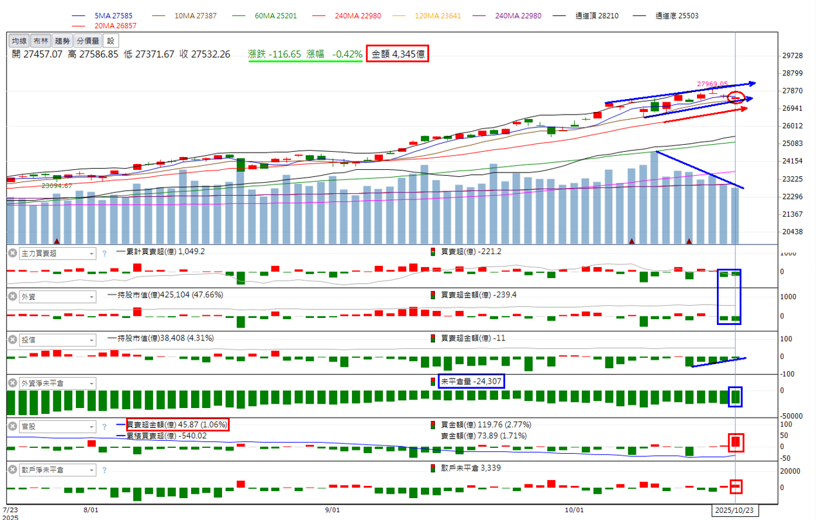Remove the 投信 indicator panel
Viewport: 816px width, 520px height.
point(12,339)
